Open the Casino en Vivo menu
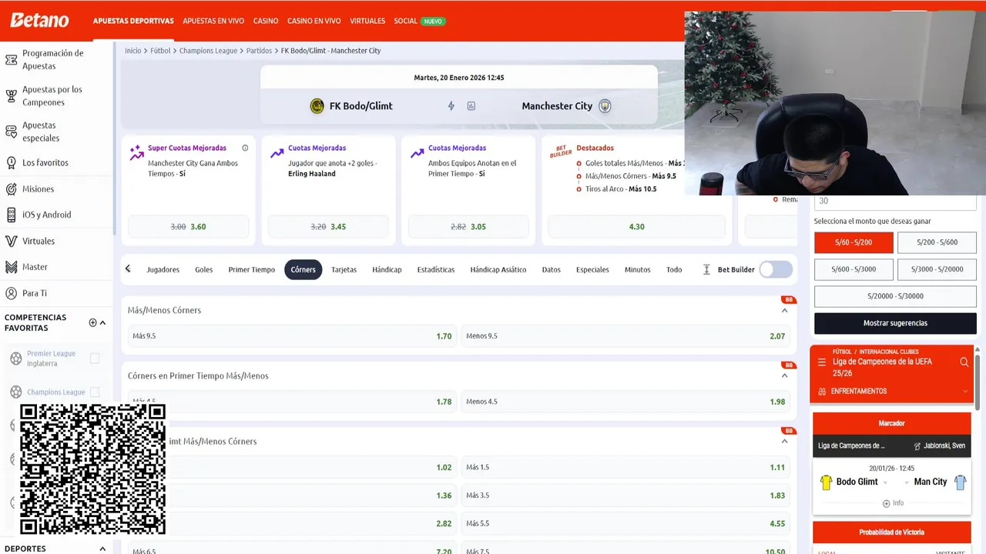The height and width of the screenshot is (554, 986). (x=314, y=21)
